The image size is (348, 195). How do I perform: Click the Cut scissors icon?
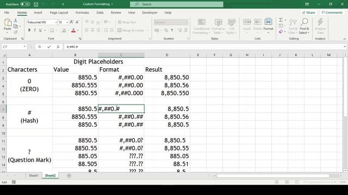pos(16,21)
